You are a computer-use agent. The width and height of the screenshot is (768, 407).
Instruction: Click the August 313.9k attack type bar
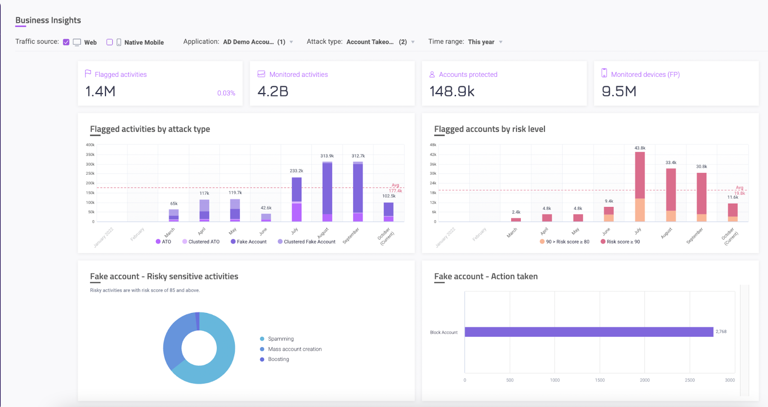pyautogui.click(x=327, y=192)
